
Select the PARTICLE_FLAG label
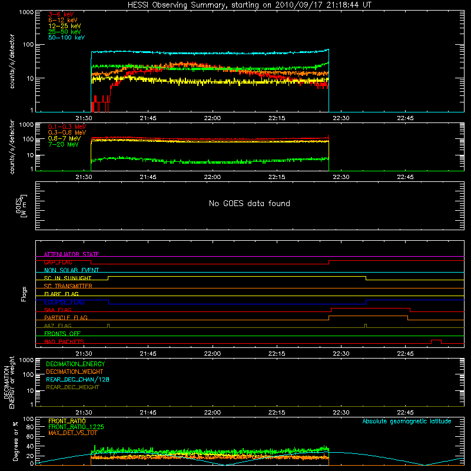(66, 317)
